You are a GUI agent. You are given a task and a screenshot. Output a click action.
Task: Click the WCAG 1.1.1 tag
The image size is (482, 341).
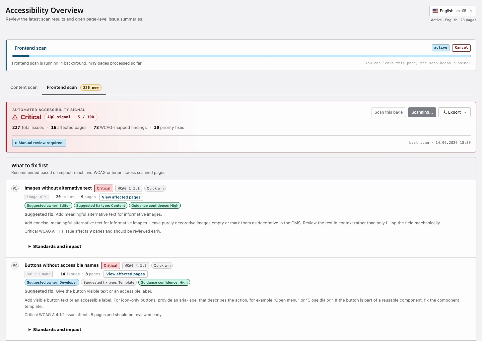pos(129,188)
